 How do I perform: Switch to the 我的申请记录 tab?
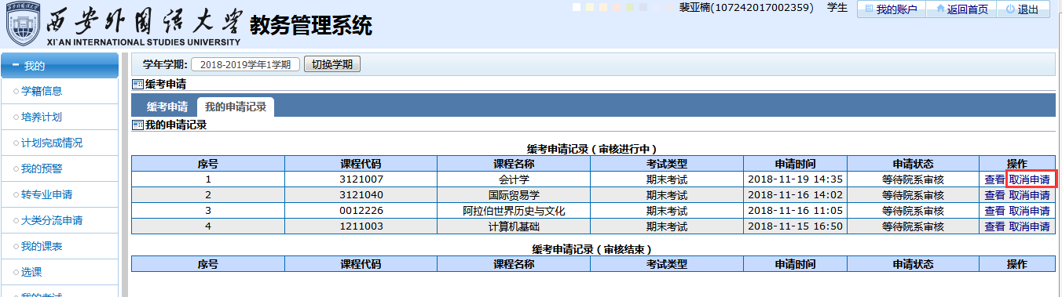click(x=236, y=107)
